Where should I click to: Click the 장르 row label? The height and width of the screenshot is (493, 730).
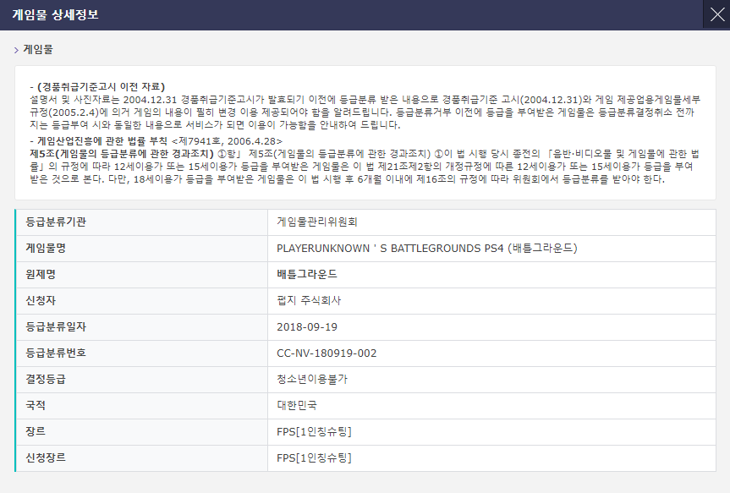(x=36, y=431)
